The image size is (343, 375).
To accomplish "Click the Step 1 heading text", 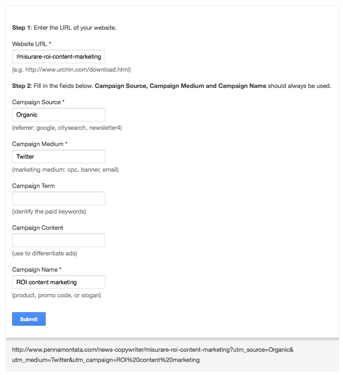I will point(70,27).
